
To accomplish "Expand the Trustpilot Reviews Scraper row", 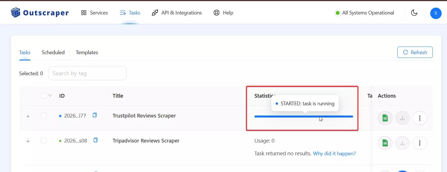I will click(x=28, y=116).
